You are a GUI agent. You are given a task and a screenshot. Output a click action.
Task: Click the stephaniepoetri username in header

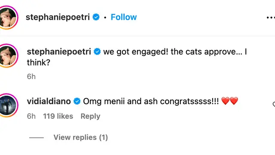(x=58, y=17)
